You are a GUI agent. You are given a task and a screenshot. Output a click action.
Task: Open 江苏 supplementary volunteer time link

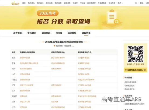pyautogui.click(x=58, y=107)
